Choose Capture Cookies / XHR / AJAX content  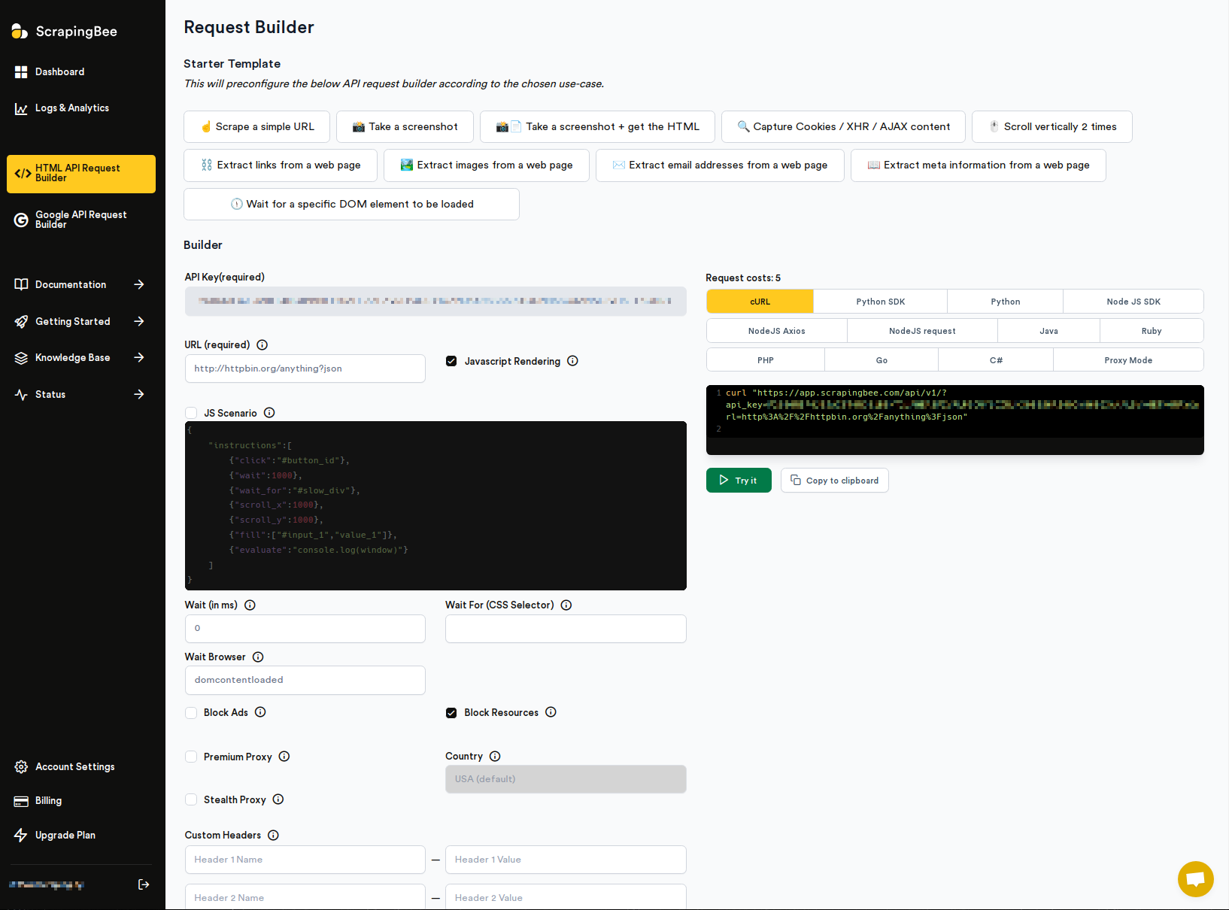click(843, 127)
